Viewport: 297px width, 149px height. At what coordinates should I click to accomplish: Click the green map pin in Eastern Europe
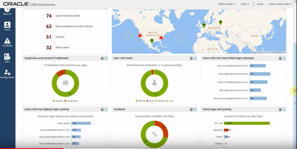pyautogui.click(x=220, y=23)
